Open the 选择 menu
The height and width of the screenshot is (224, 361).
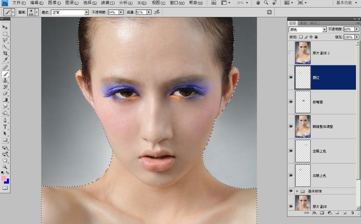(x=90, y=3)
